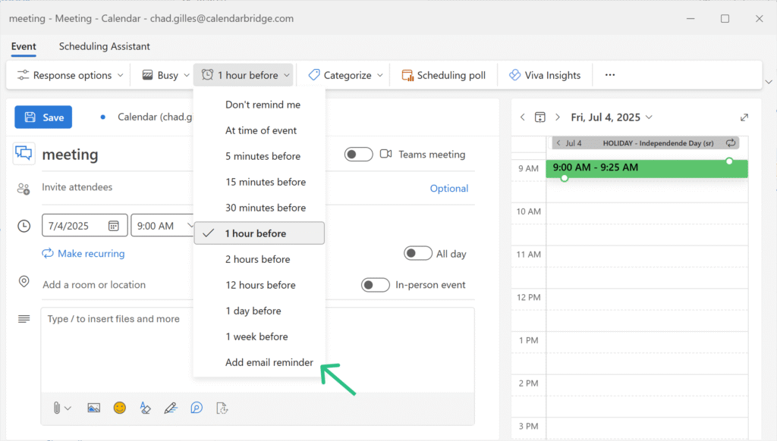Click the draw pen icon
The height and width of the screenshot is (441, 777).
click(171, 408)
